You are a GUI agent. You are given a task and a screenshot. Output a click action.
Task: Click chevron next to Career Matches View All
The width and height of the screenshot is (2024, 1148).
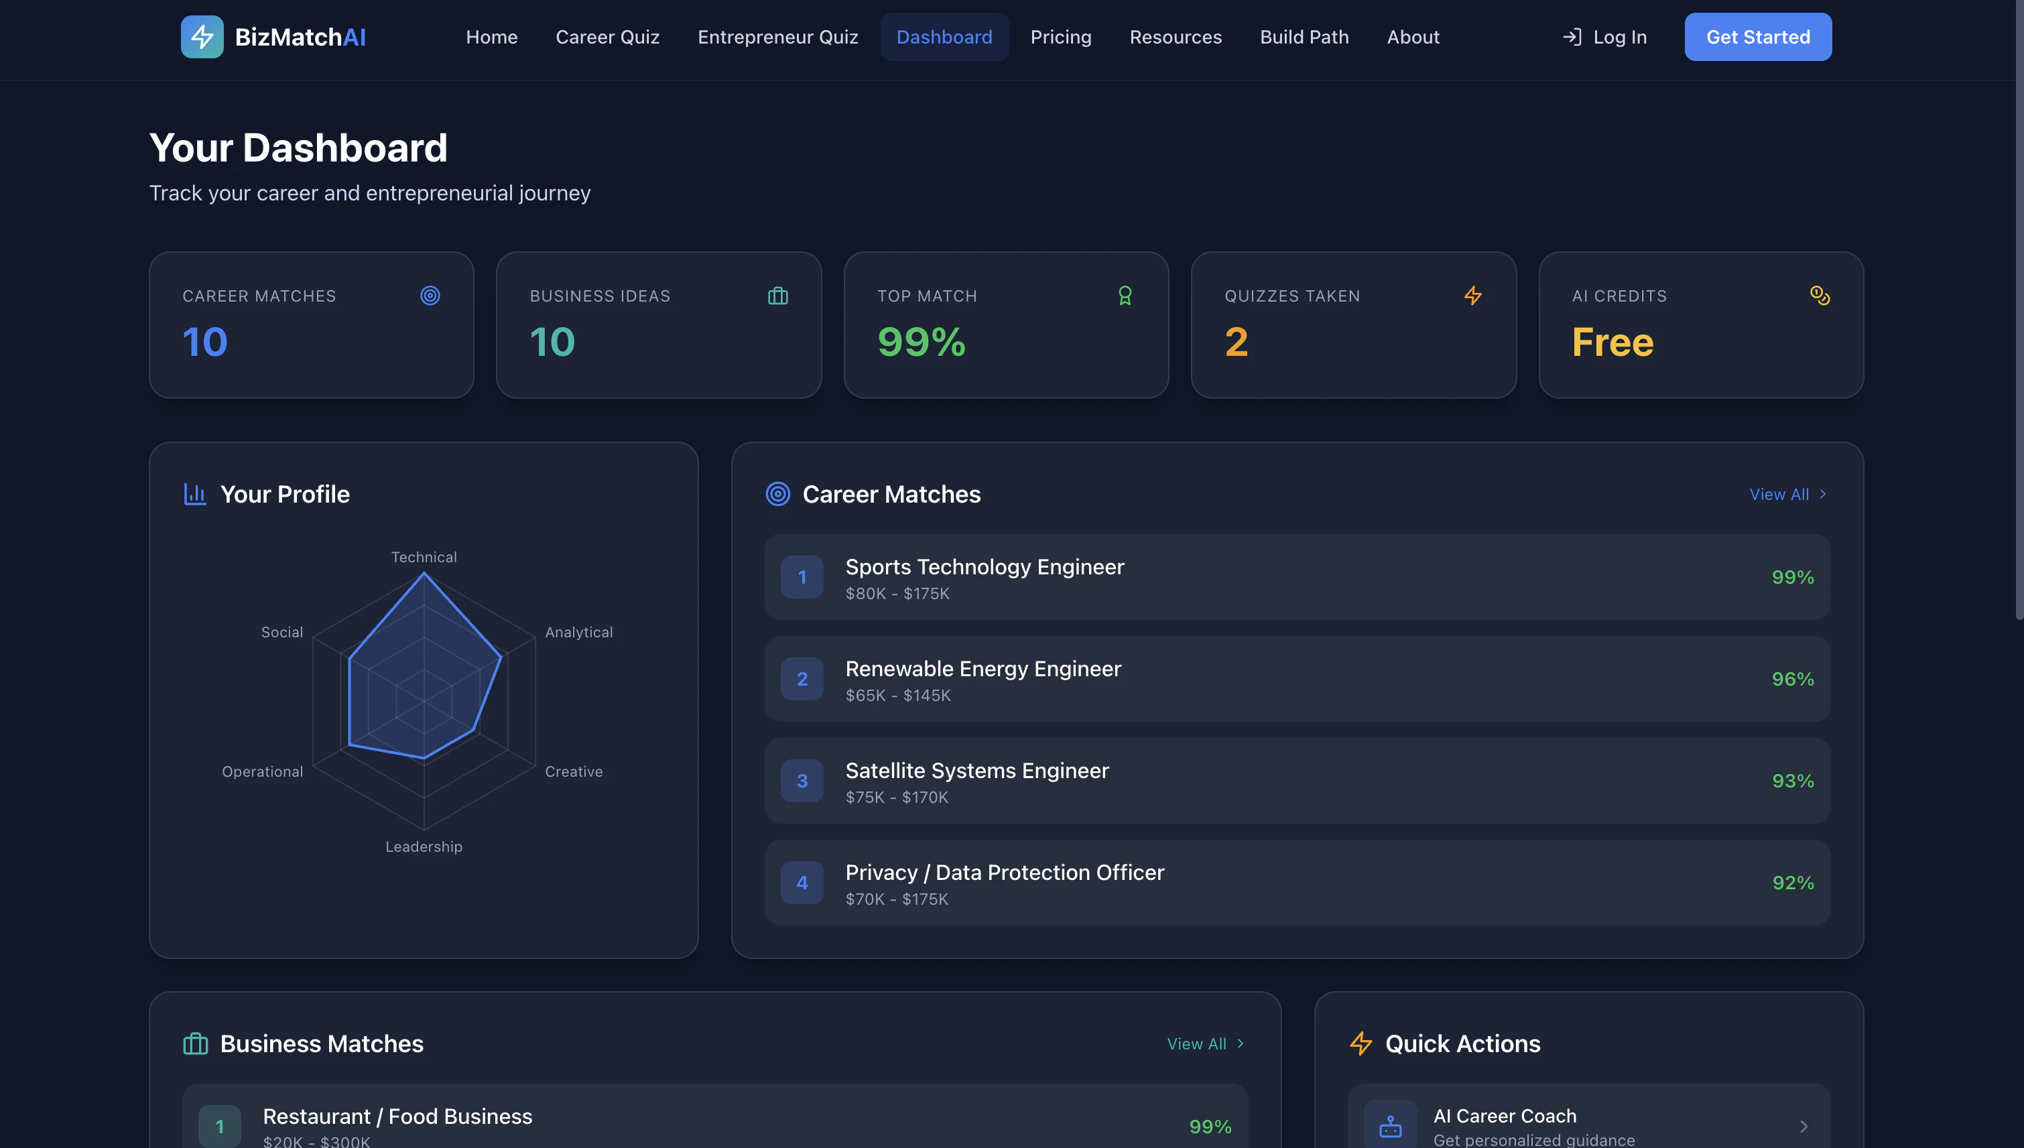[x=1823, y=495]
